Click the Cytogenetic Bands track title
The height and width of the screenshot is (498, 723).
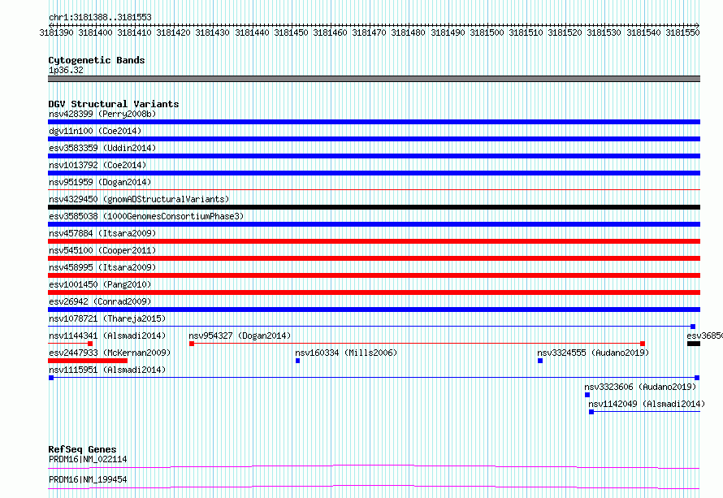97,60
